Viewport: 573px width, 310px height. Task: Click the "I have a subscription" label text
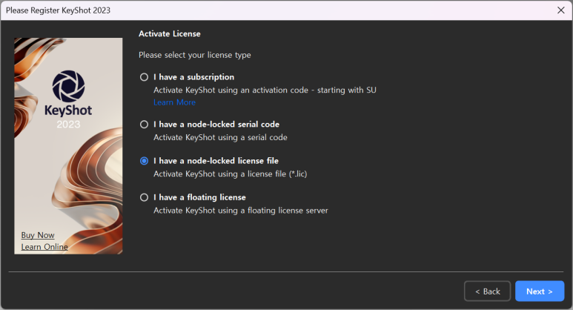point(193,77)
